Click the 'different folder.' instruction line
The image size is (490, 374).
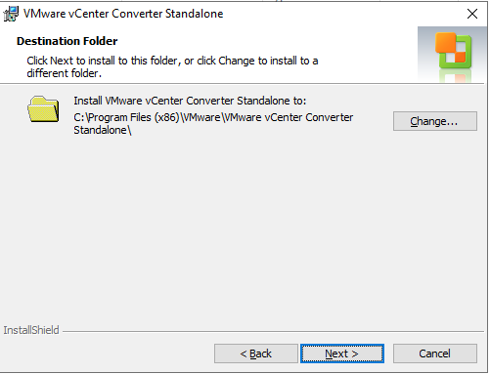click(x=64, y=73)
